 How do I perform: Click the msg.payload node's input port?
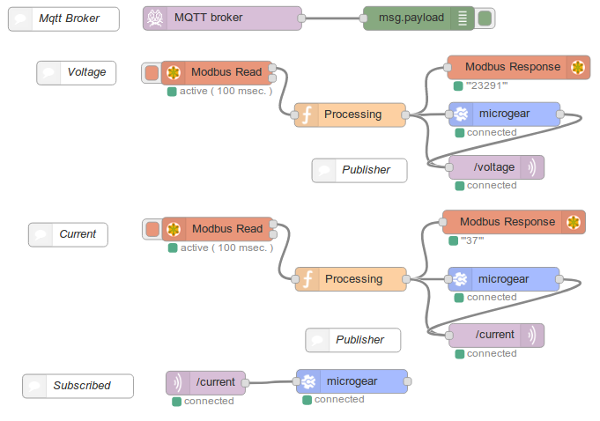[363, 18]
